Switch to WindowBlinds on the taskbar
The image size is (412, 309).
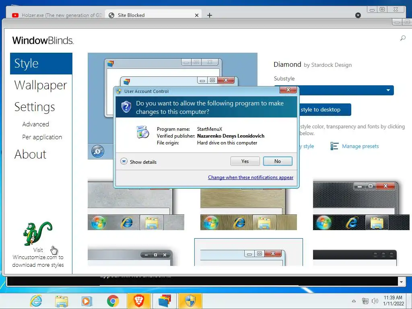tap(165, 301)
